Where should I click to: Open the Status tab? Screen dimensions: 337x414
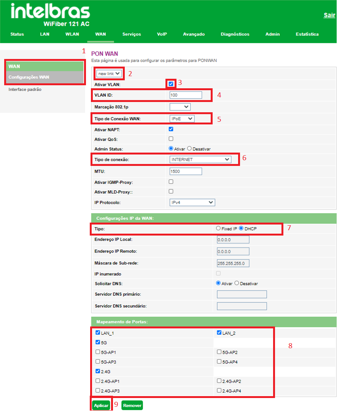click(17, 34)
